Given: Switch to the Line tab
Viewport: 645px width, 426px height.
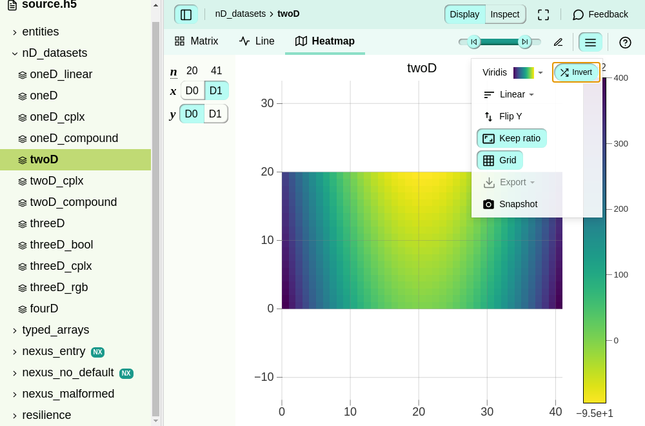Looking at the screenshot, I should tap(257, 41).
